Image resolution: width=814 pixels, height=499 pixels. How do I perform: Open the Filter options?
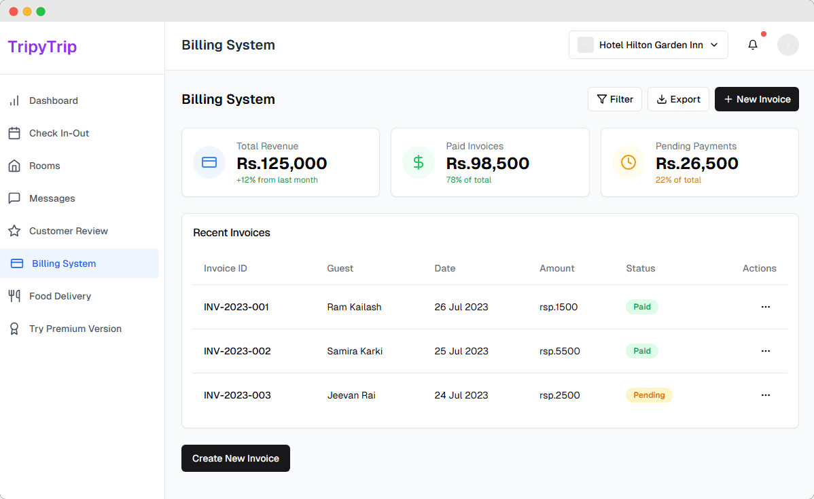(614, 99)
